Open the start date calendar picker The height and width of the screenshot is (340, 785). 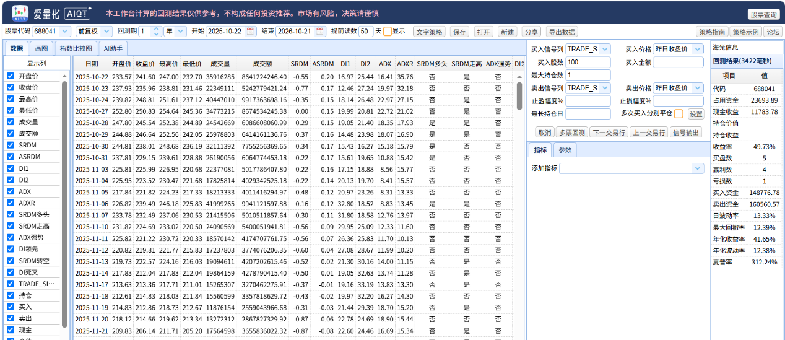[250, 31]
